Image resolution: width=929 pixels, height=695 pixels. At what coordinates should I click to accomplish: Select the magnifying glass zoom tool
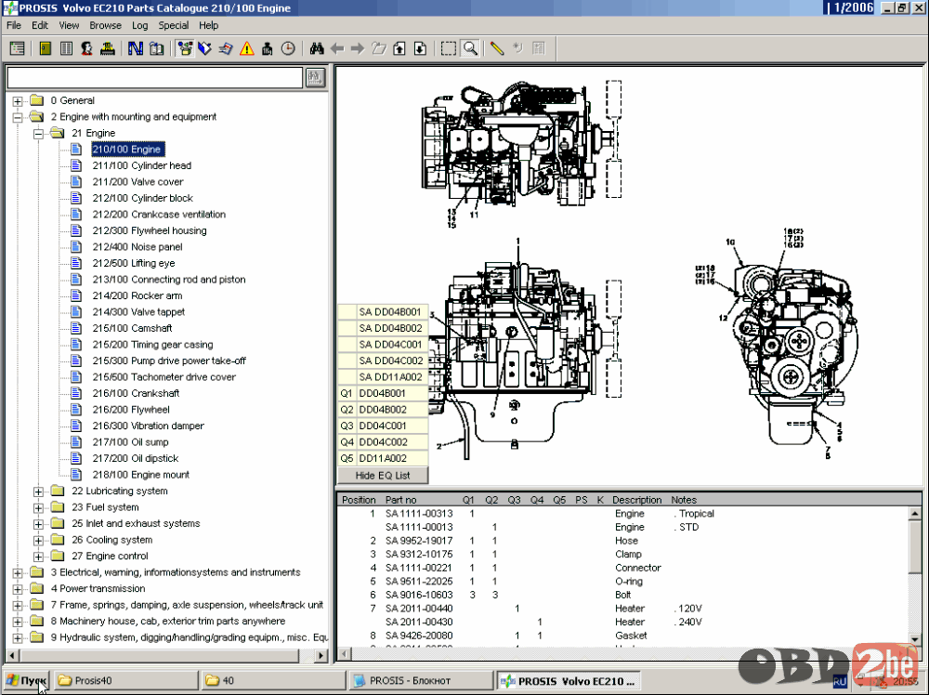click(470, 48)
